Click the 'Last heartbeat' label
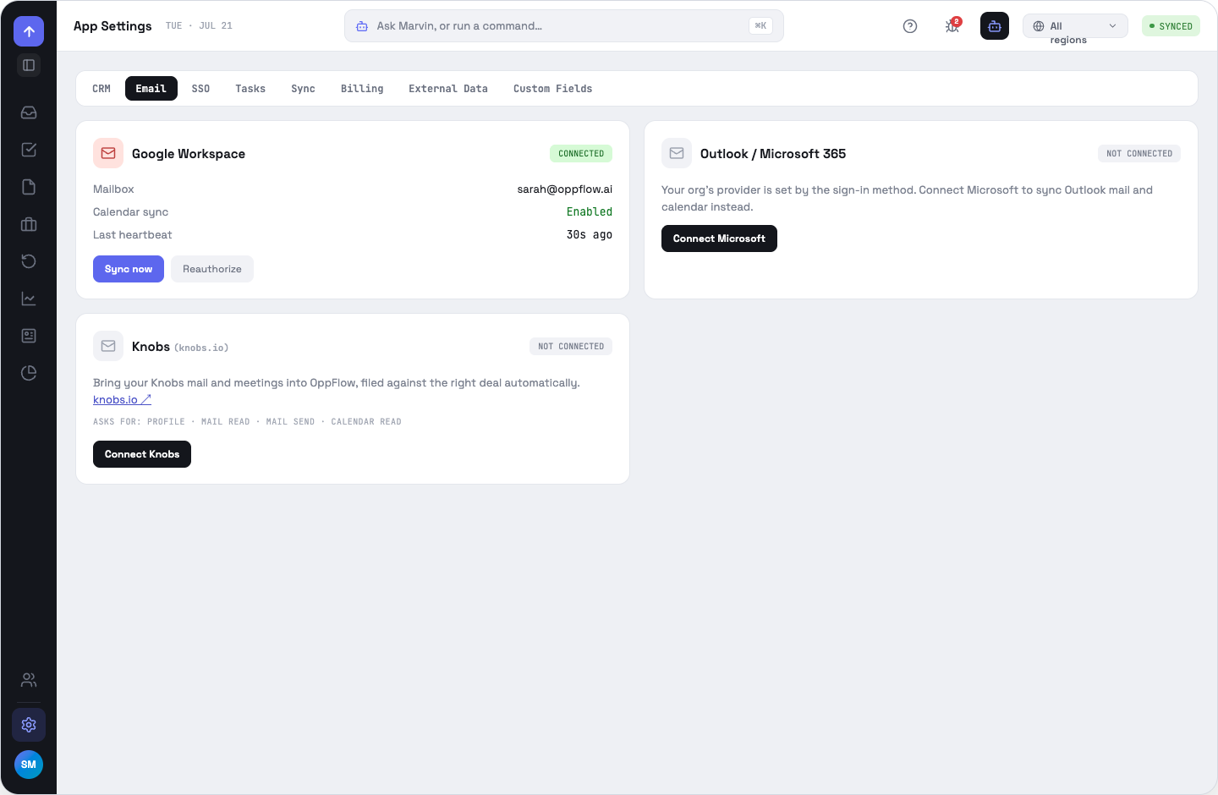Viewport: 1218px width, 795px height. tap(132, 235)
